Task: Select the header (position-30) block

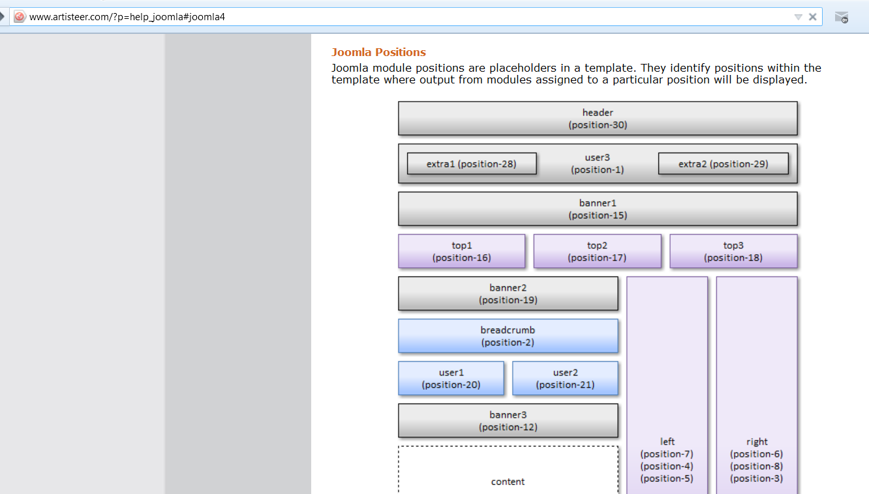Action: pos(598,119)
